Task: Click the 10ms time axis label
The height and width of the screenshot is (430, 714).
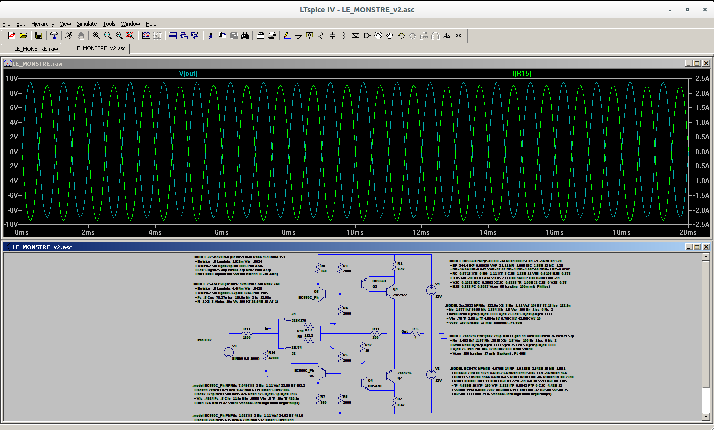Action: tap(355, 232)
